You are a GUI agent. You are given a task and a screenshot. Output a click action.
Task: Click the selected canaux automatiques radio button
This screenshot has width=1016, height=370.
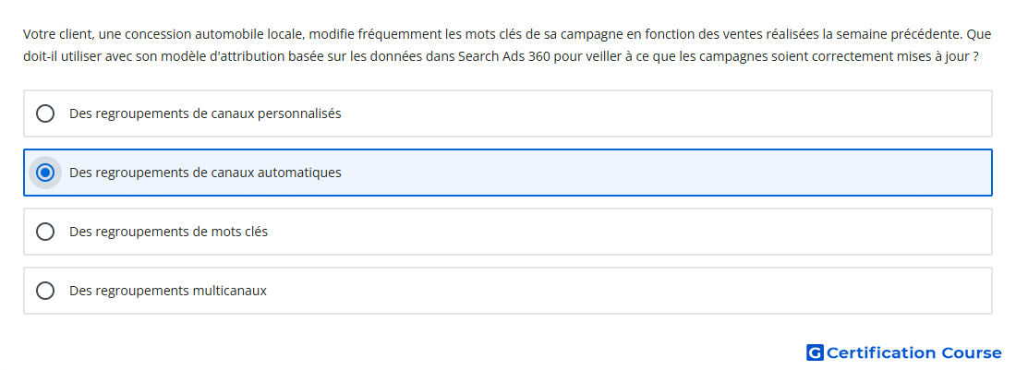coord(45,173)
